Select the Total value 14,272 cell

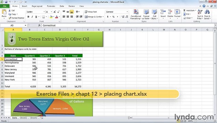pyautogui.click(x=75, y=86)
